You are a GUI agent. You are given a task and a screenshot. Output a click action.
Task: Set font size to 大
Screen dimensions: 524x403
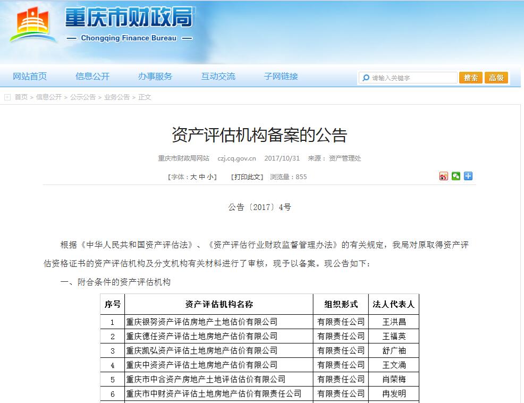pyautogui.click(x=193, y=177)
